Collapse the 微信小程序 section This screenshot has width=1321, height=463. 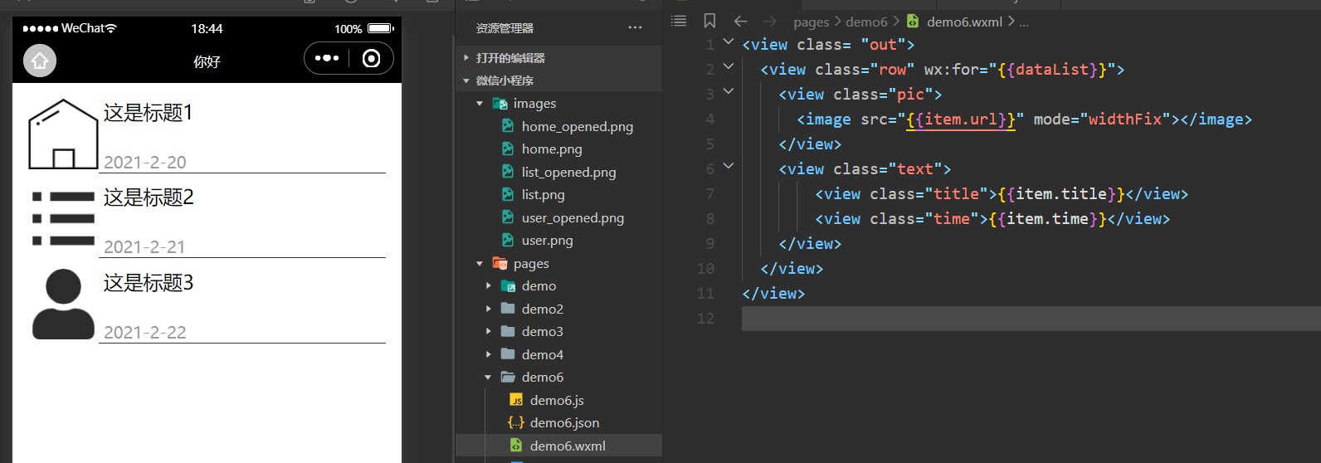coord(466,80)
